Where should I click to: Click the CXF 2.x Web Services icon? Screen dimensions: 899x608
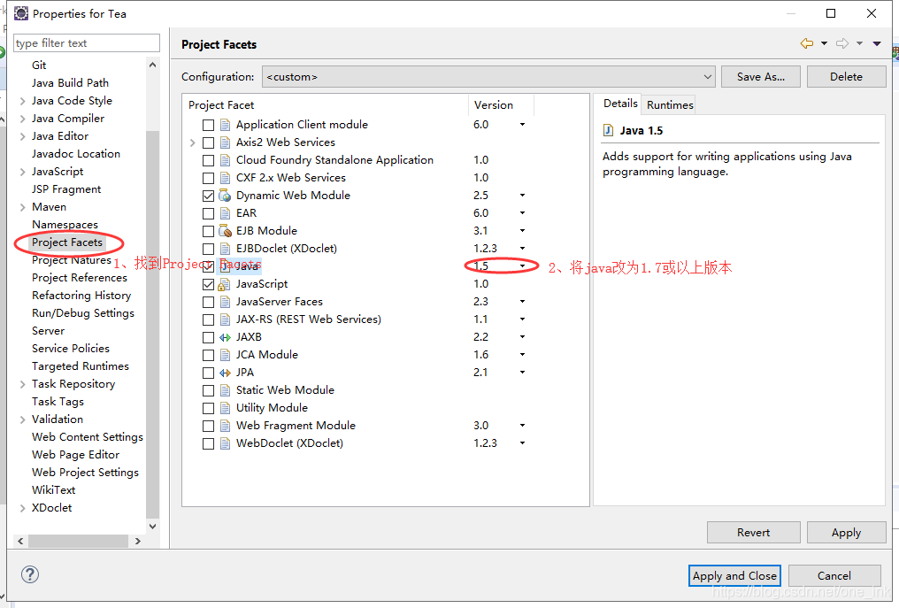(x=225, y=179)
